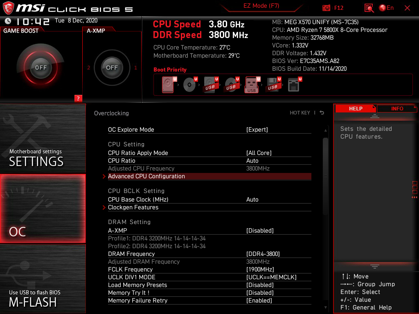
Task: Select A-XMP profile 1
Action: (135, 67)
